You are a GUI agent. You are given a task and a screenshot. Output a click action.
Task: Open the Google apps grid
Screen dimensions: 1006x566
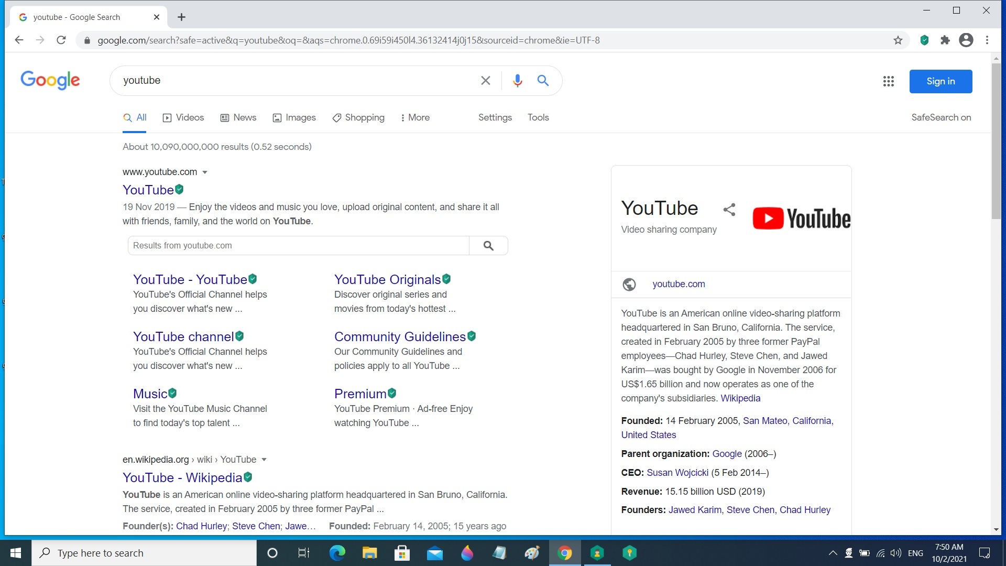888,81
